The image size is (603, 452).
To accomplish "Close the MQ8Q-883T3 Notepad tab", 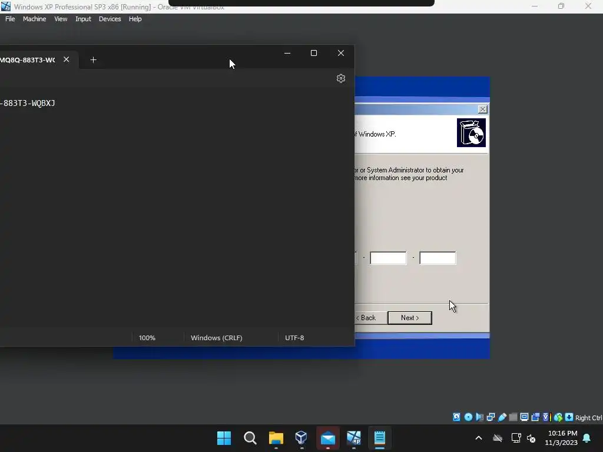I will [66, 59].
